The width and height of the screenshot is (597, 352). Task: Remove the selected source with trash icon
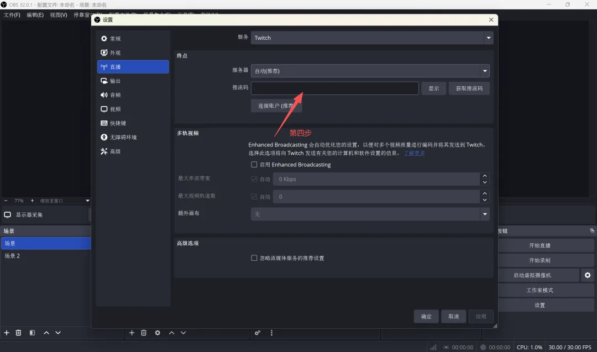pos(144,333)
